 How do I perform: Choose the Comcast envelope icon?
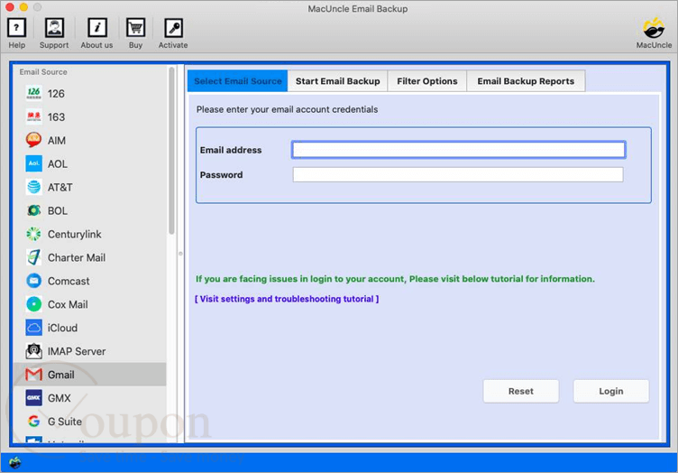pyautogui.click(x=33, y=281)
